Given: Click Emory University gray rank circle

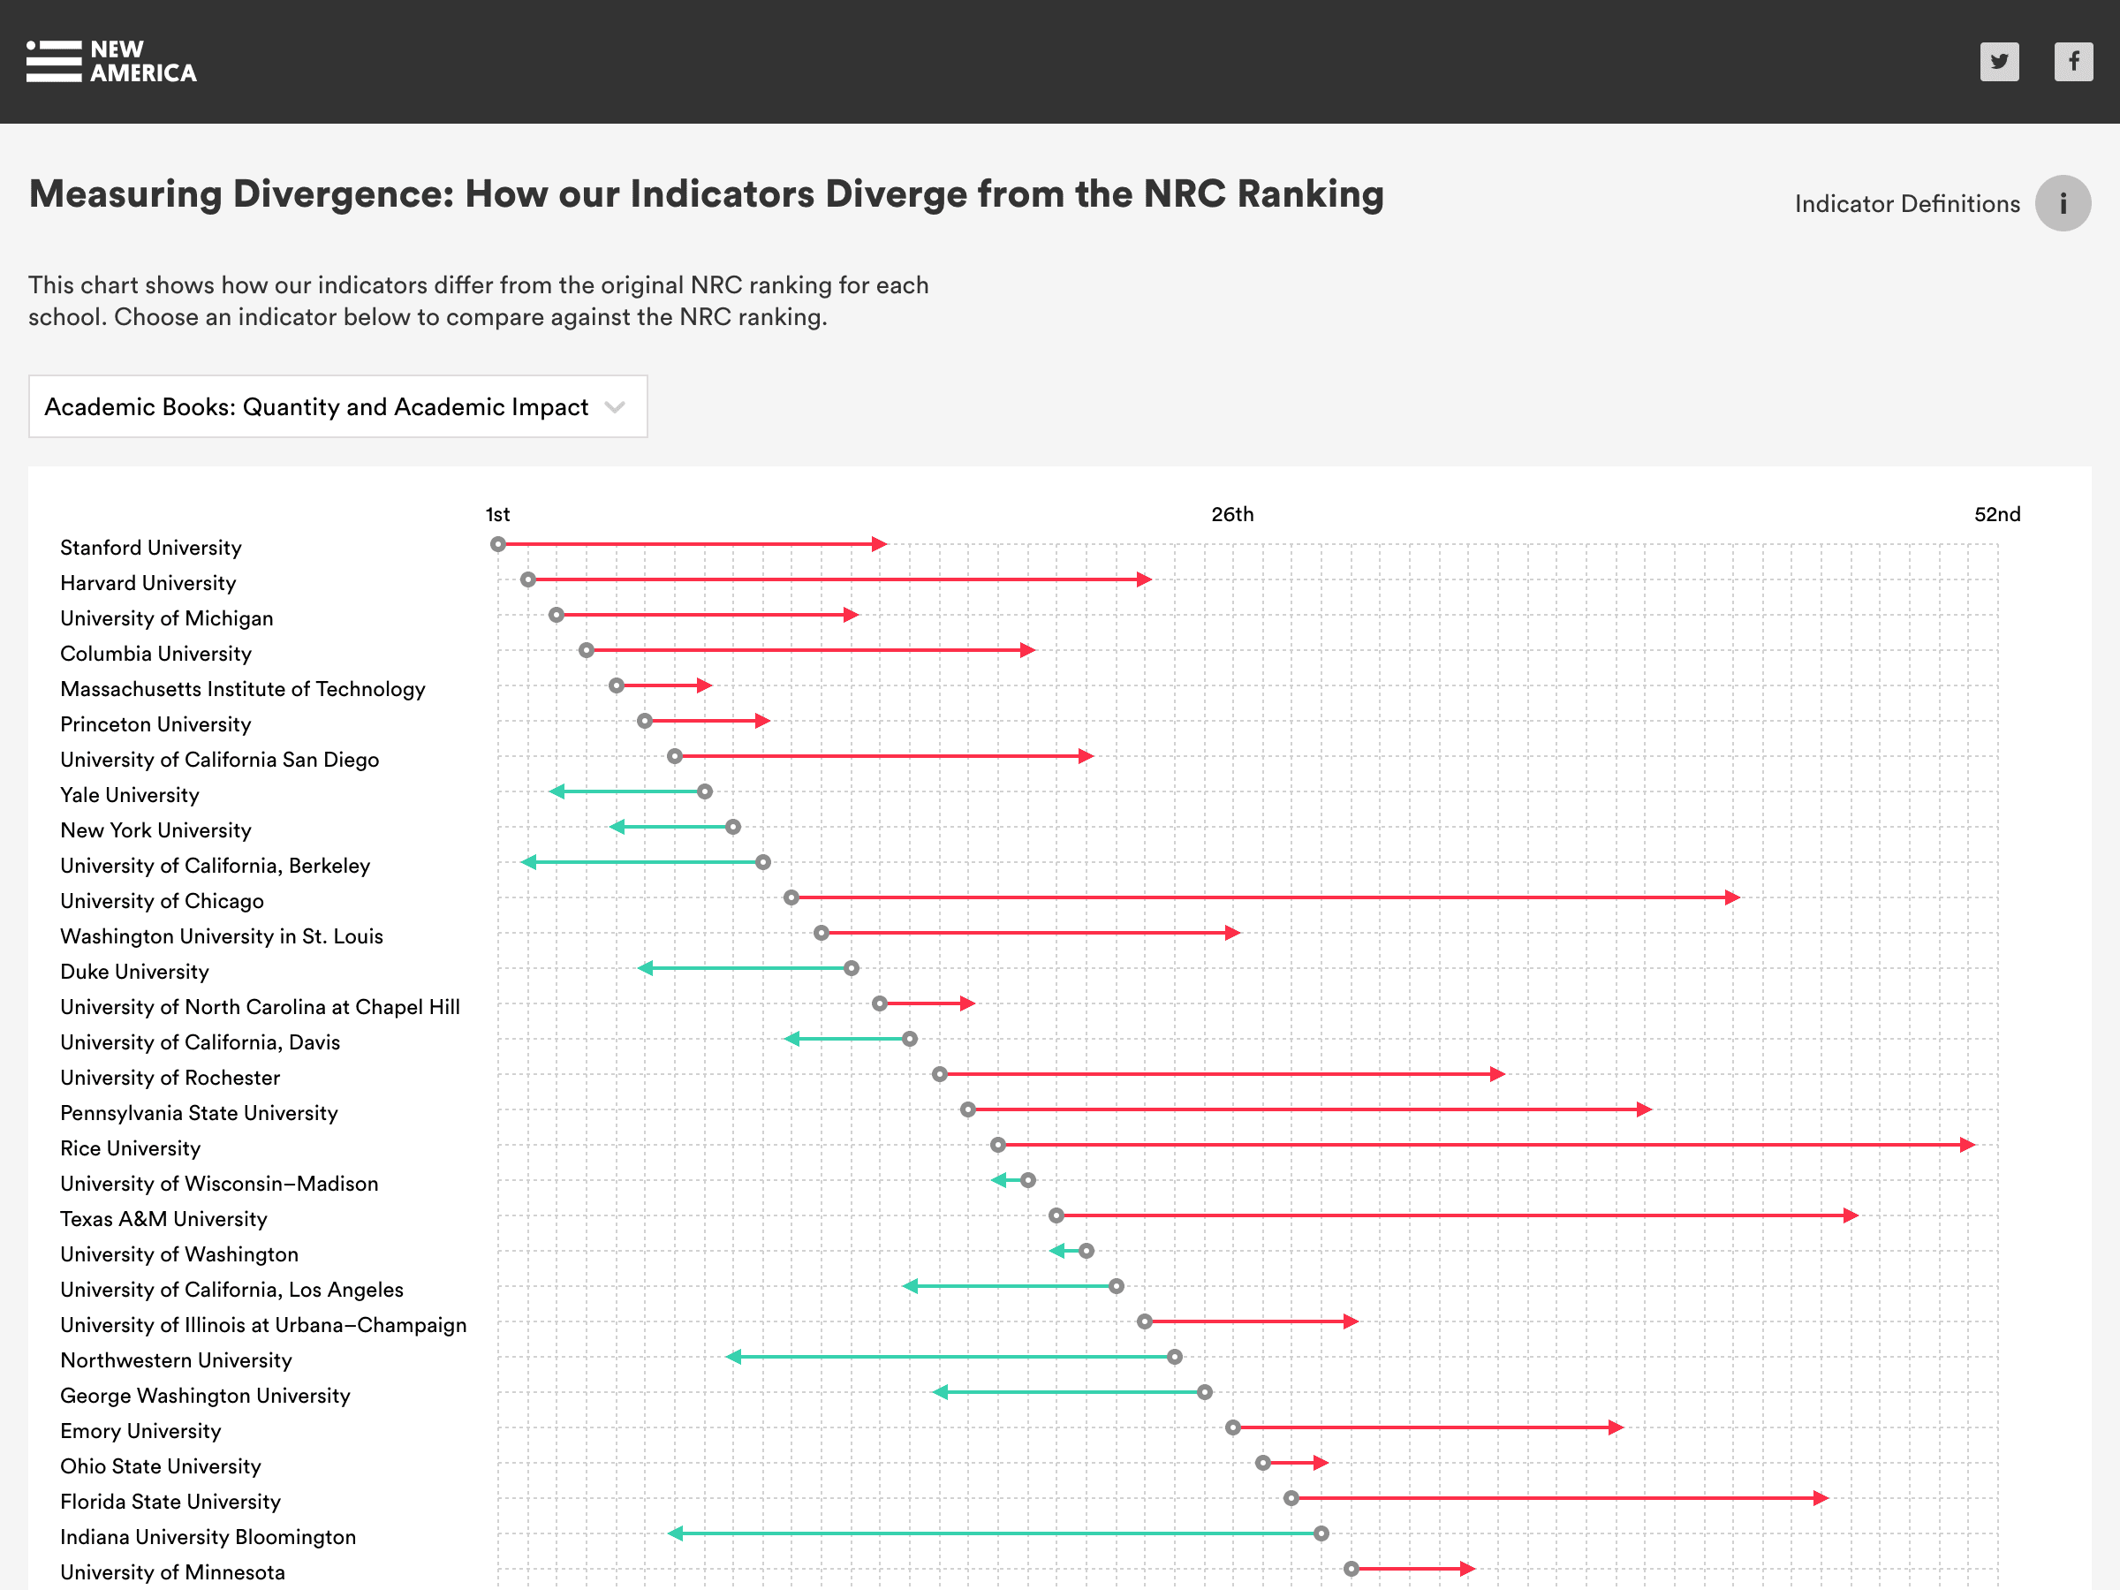Looking at the screenshot, I should pos(1233,1428).
